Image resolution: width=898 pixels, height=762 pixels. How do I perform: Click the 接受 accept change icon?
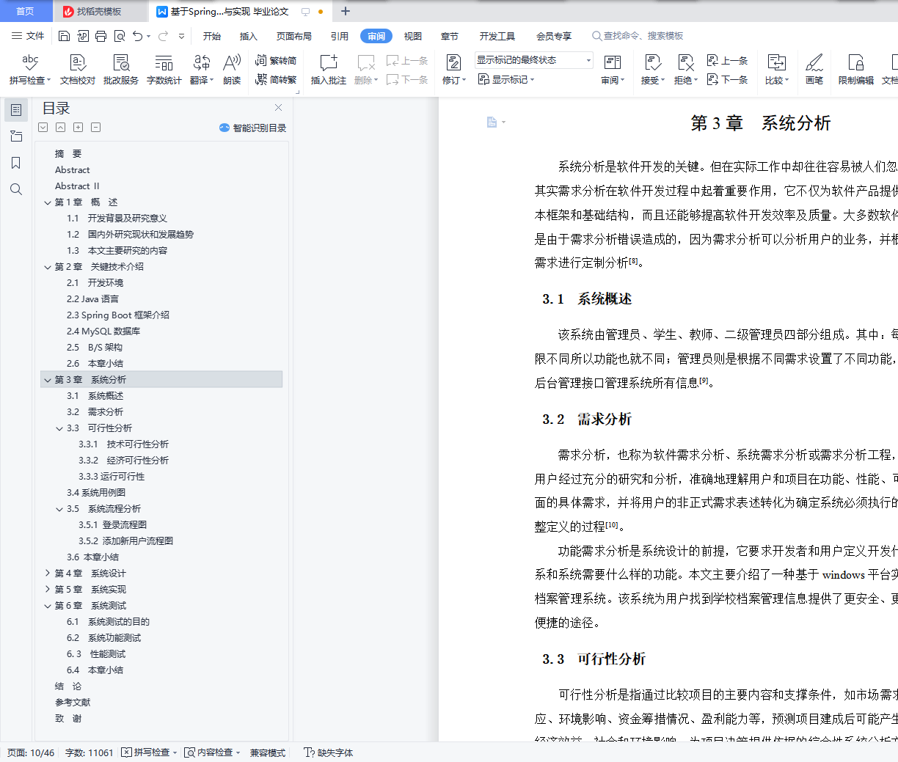point(652,63)
